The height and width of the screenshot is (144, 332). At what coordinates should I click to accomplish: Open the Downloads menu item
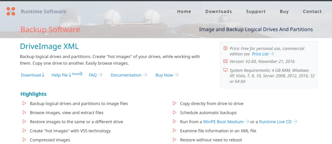click(219, 11)
